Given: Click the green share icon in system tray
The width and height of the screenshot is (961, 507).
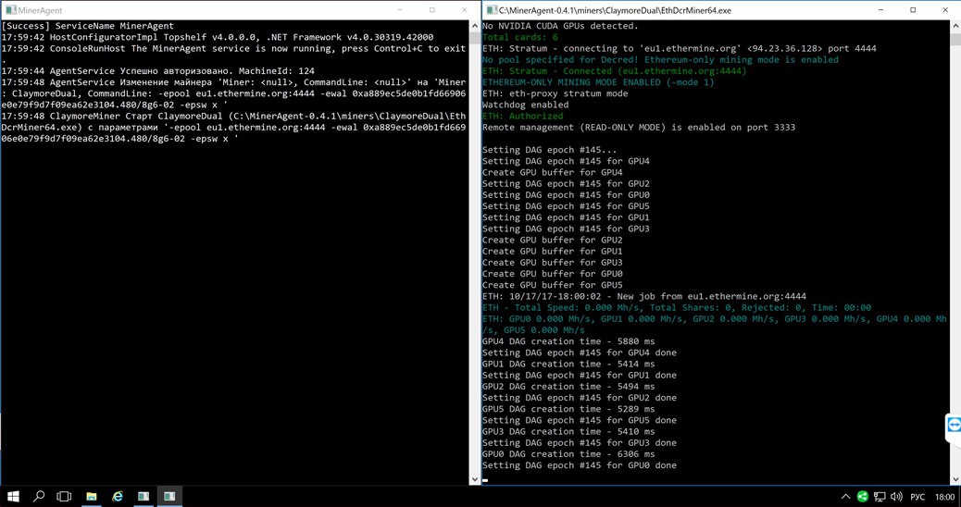Looking at the screenshot, I should [862, 497].
